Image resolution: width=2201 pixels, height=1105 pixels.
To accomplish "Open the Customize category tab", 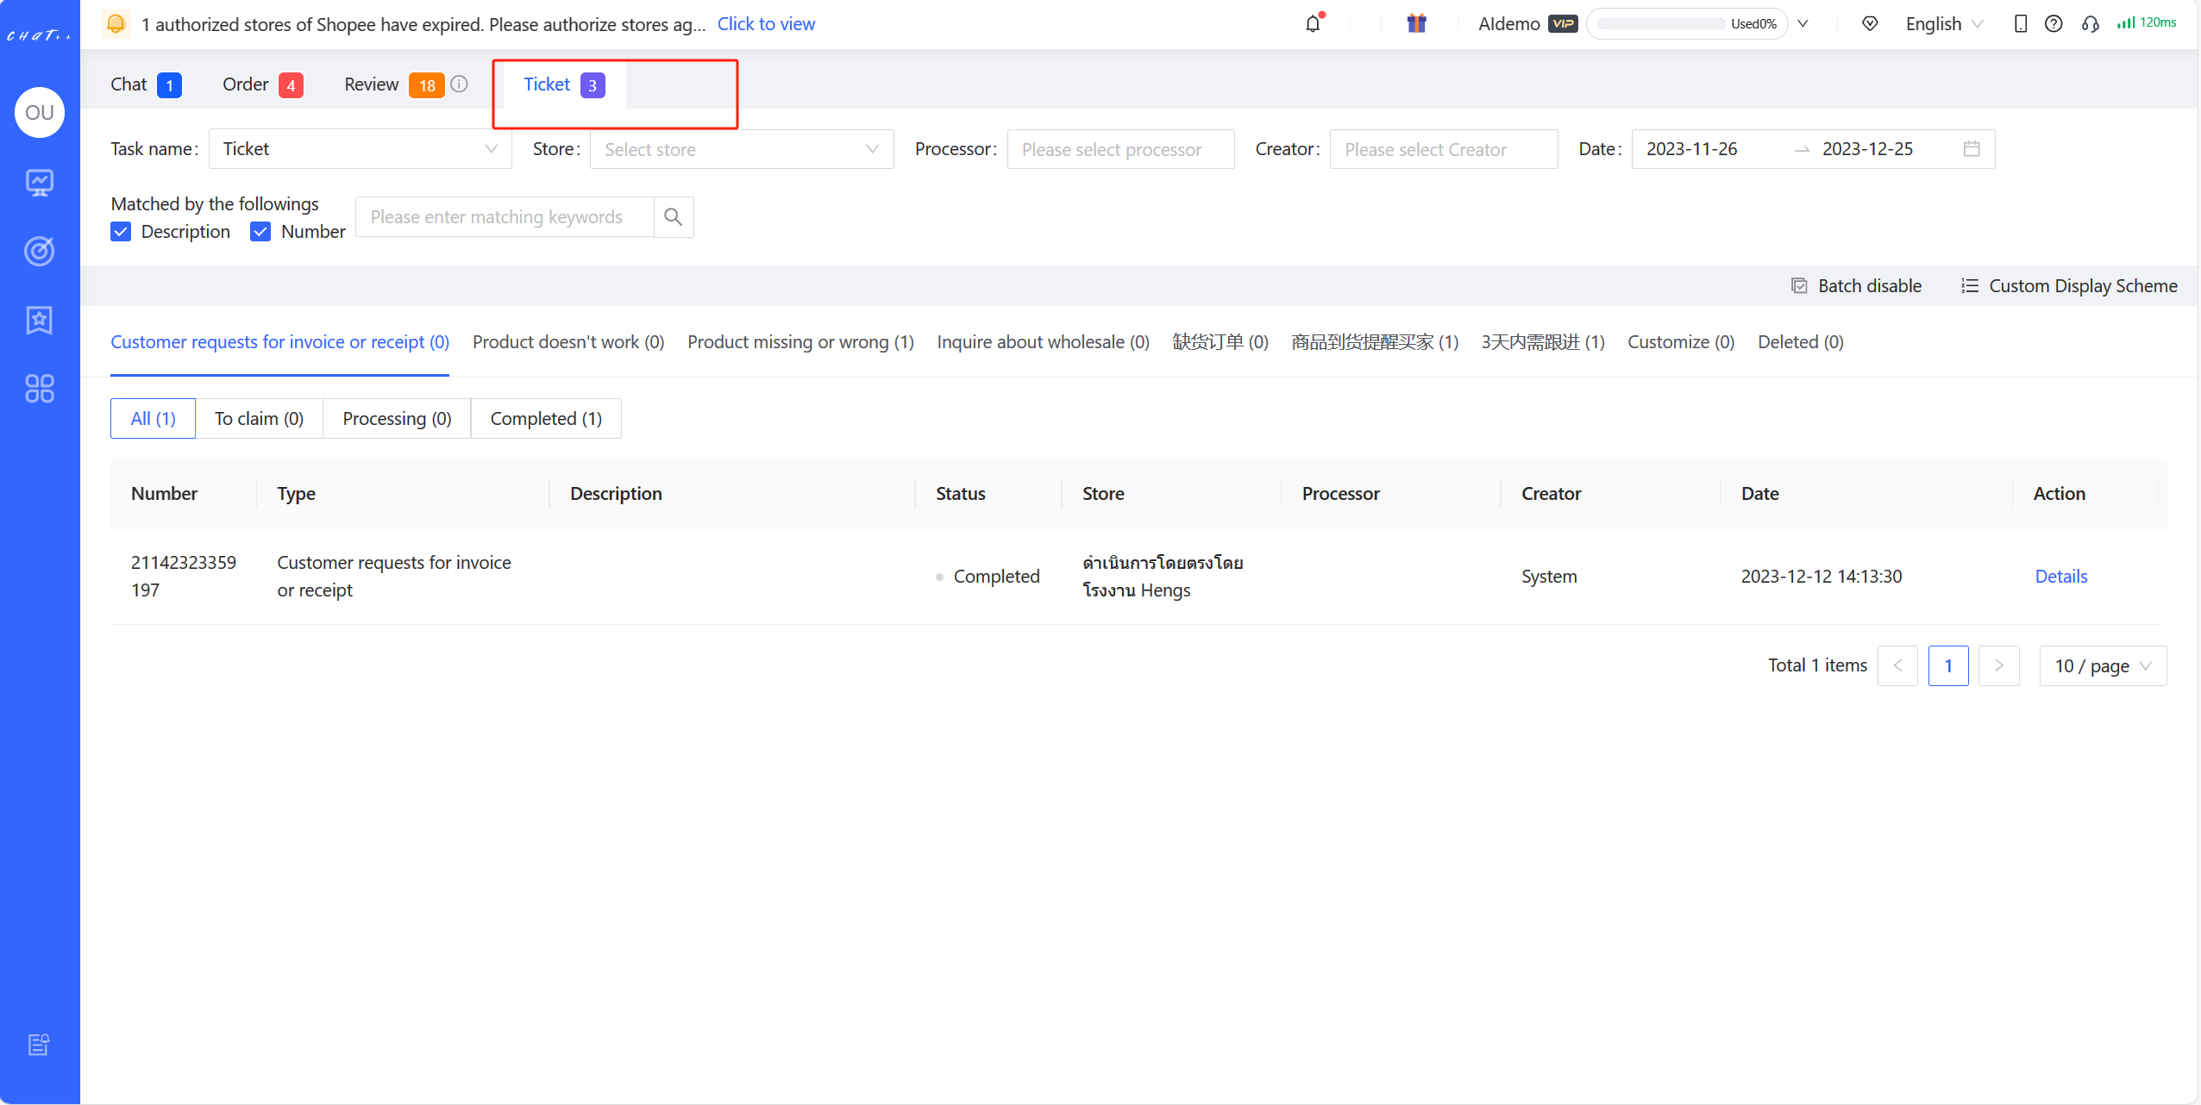I will pyautogui.click(x=1681, y=342).
